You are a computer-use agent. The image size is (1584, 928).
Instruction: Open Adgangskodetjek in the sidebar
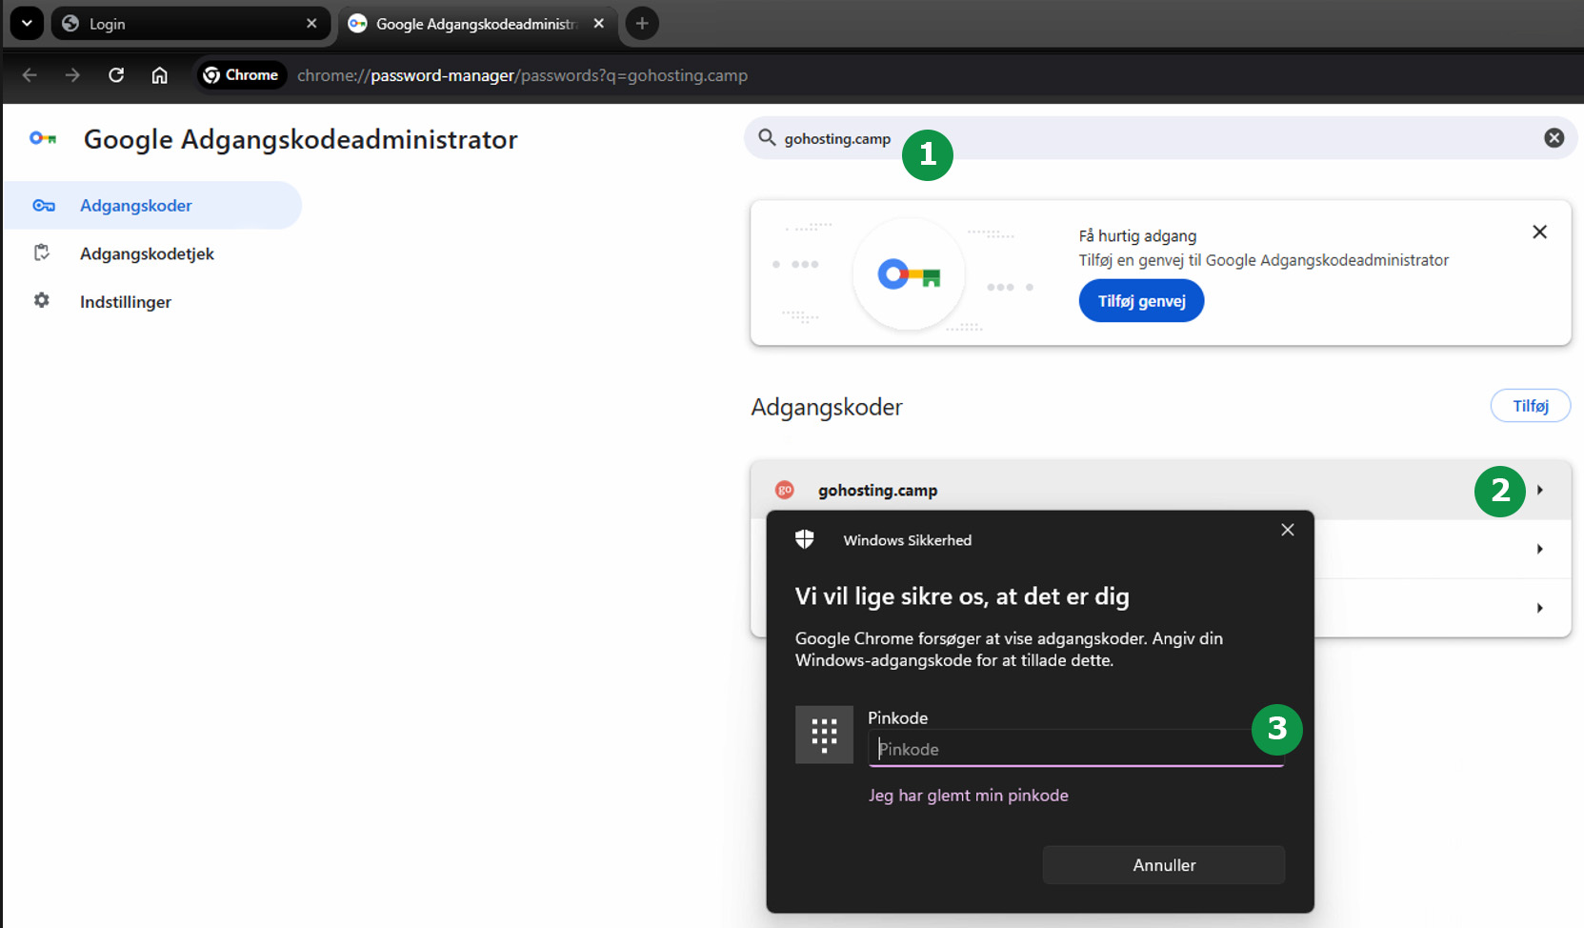point(147,254)
